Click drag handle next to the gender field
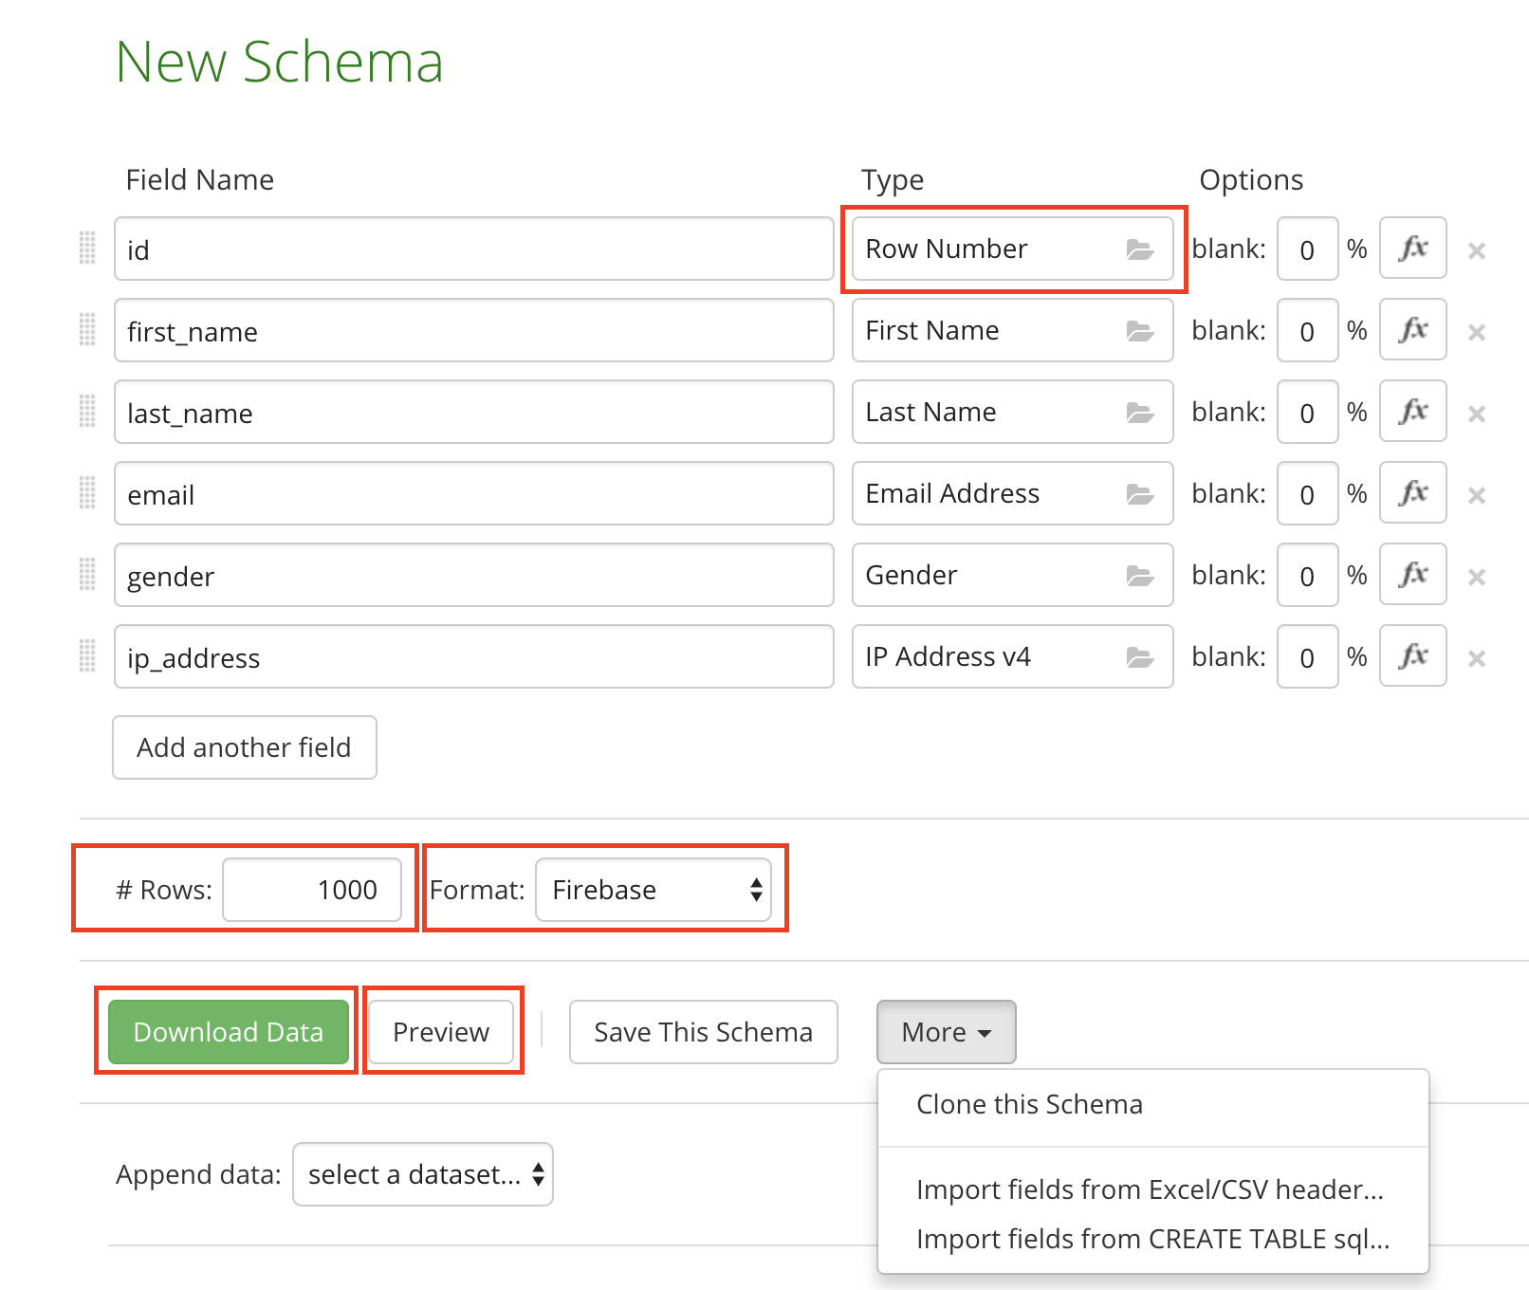Screen dimensions: 1529x1290 (x=87, y=575)
